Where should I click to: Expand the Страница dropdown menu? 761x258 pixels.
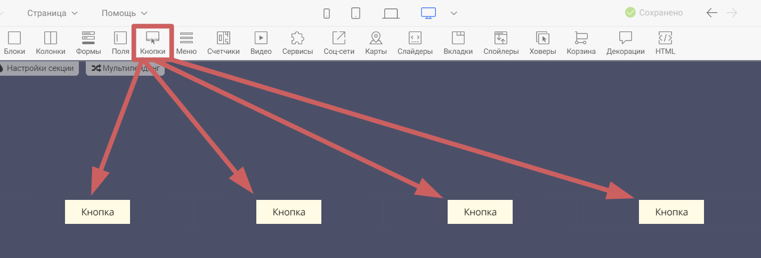click(x=52, y=13)
